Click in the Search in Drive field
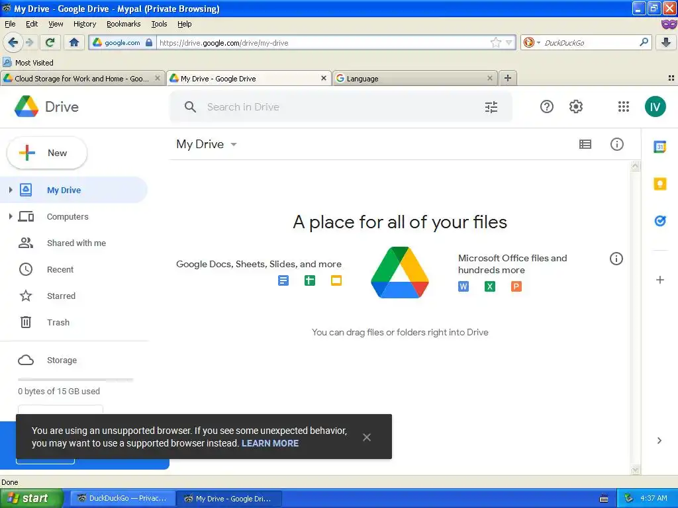The image size is (678, 508). point(341,106)
